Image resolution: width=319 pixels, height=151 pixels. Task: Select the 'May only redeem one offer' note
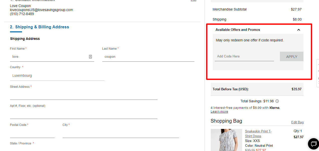coord(250,40)
